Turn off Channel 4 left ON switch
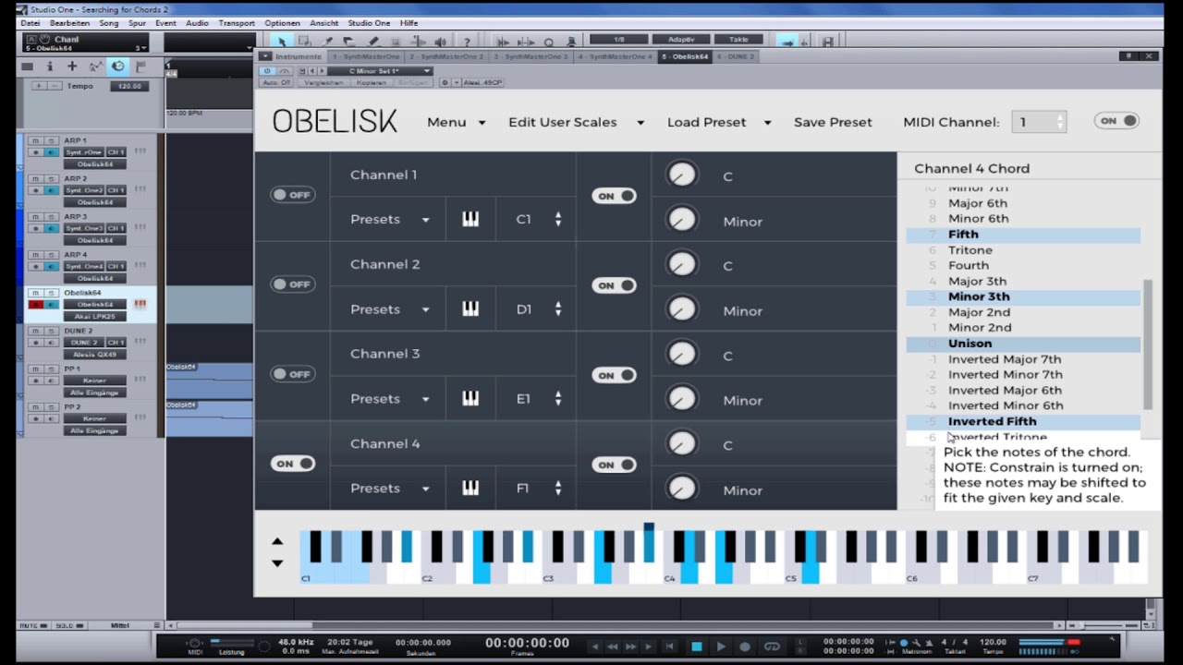 point(292,464)
